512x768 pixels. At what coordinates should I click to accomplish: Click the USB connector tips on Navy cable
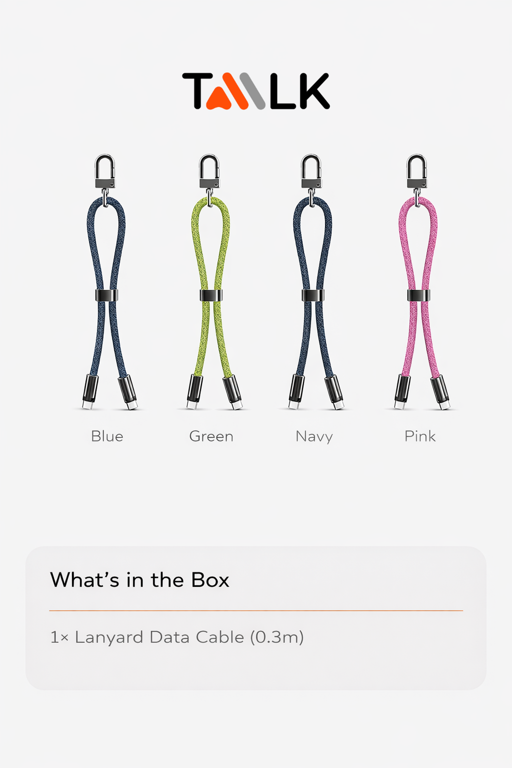point(316,392)
